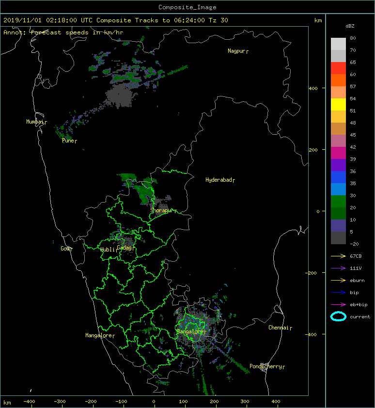The width and height of the screenshot is (375, 408).
Task: Pick the royal blue swatch between 36 and 35
Action: [338, 177]
